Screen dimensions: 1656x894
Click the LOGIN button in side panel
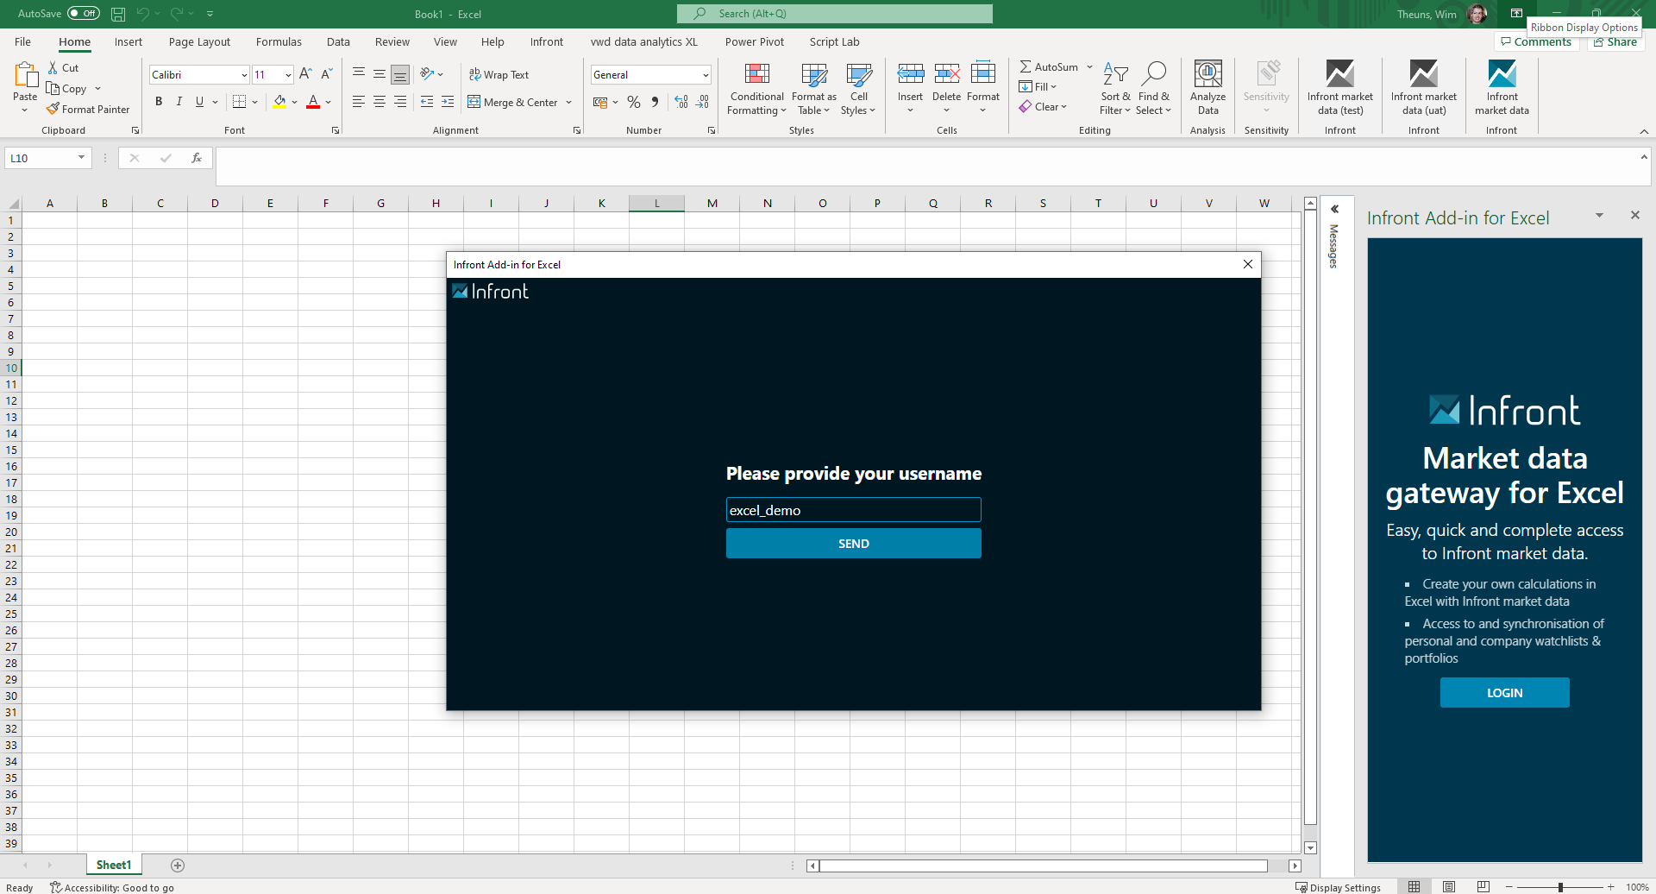1504,693
